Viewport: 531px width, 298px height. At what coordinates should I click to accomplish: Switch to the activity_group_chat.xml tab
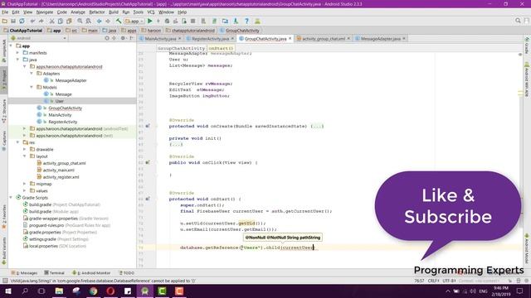pos(324,39)
